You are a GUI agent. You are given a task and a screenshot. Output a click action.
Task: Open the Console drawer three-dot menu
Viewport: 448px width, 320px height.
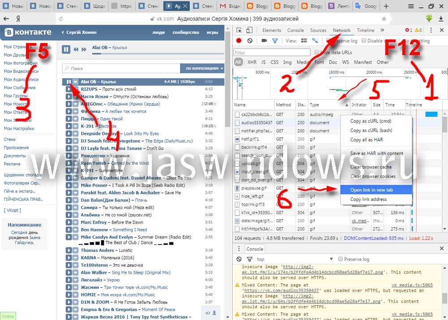239,249
